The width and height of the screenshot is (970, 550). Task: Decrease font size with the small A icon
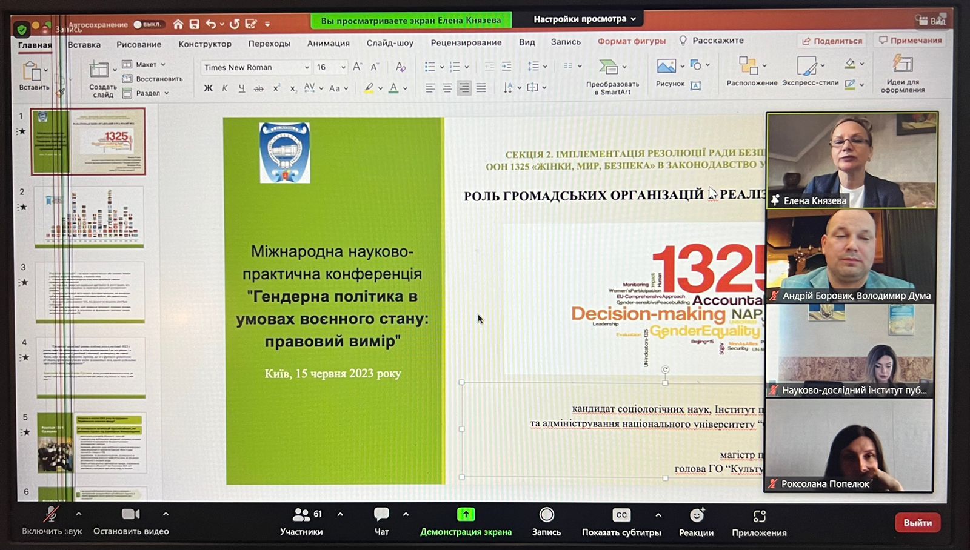375,67
